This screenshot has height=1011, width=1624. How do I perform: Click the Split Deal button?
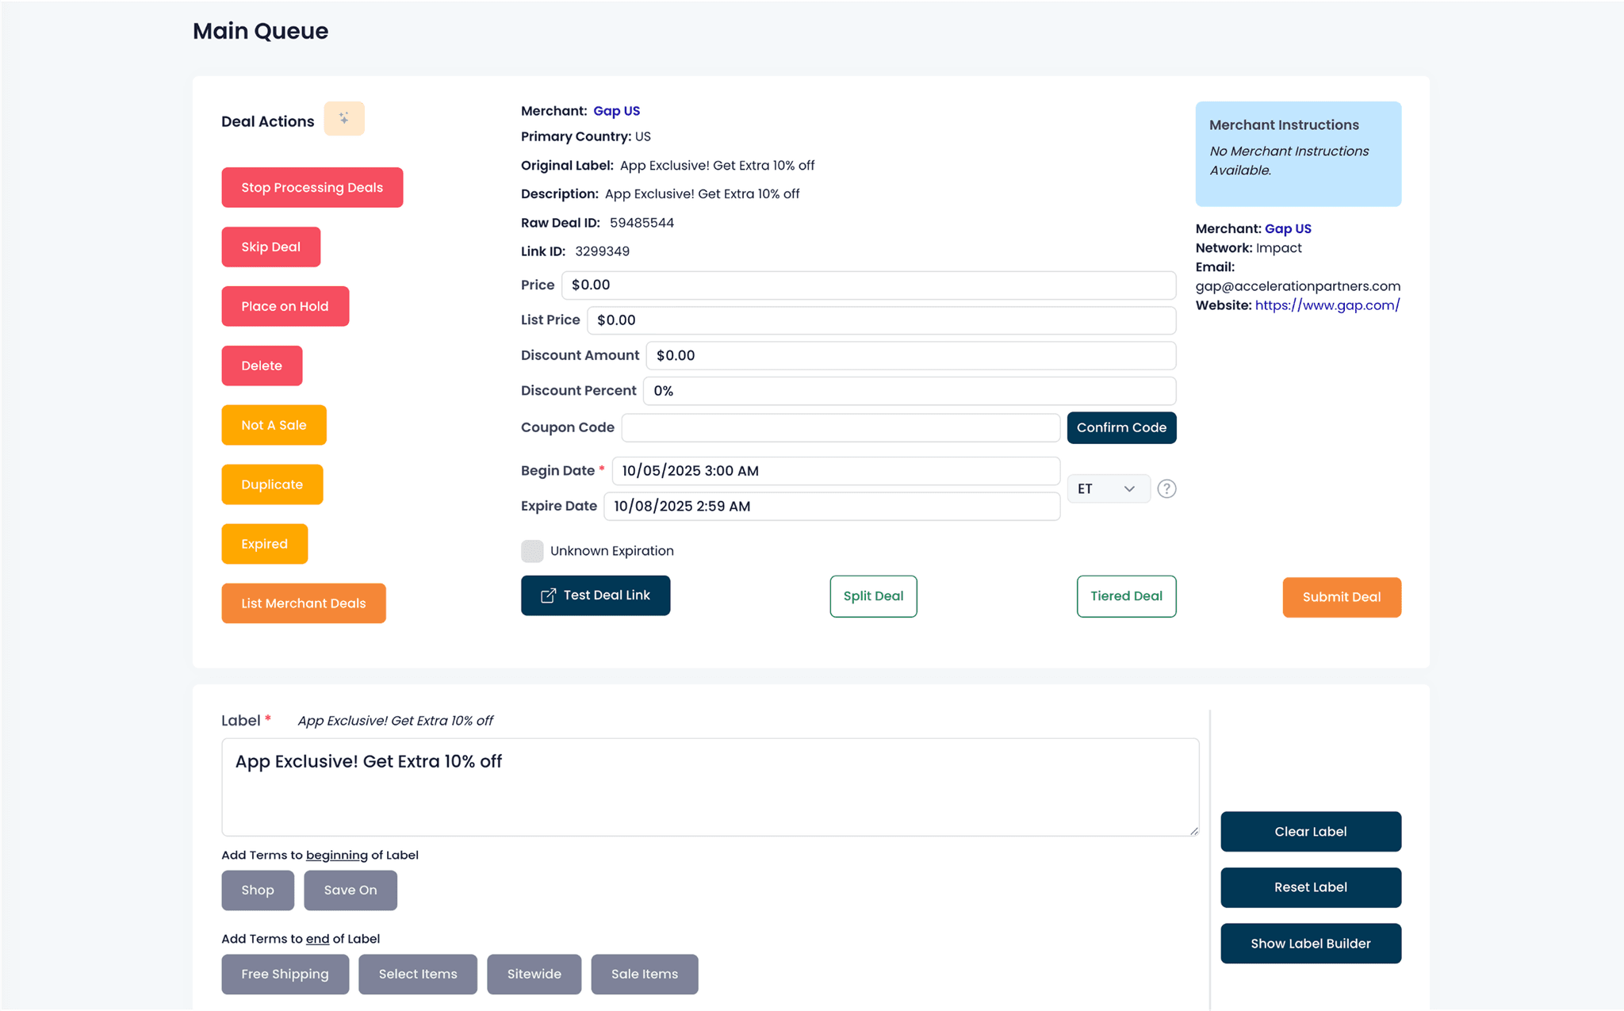[x=874, y=596]
